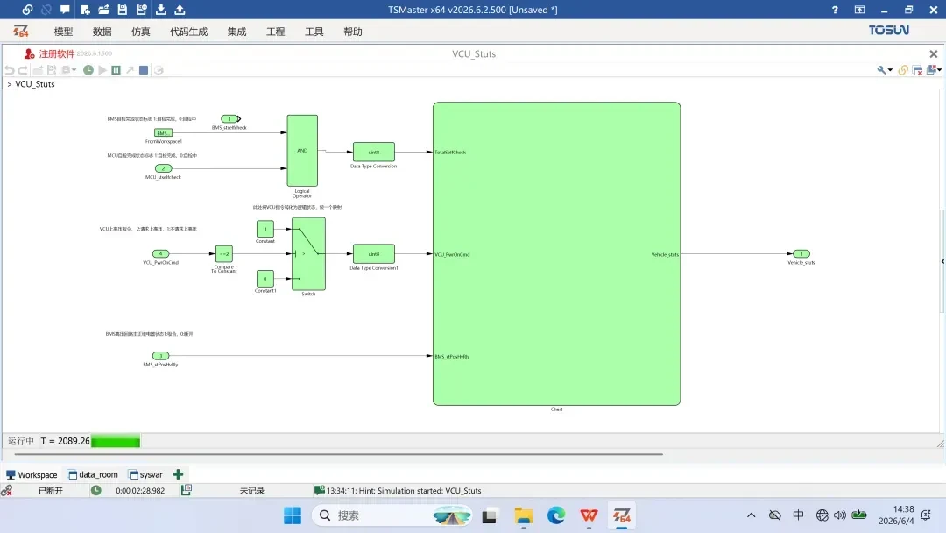
Task: Click the upload/export arrow icon
Action: 180,10
